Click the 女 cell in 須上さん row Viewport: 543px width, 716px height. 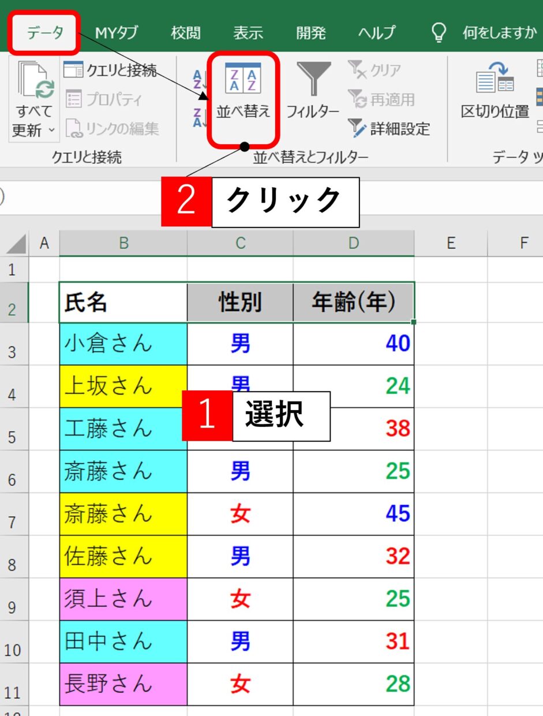click(x=240, y=599)
